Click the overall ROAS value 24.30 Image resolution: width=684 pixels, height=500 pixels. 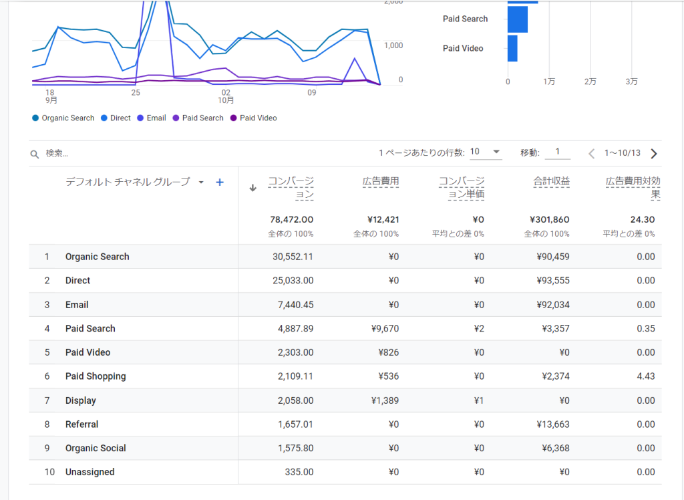642,220
